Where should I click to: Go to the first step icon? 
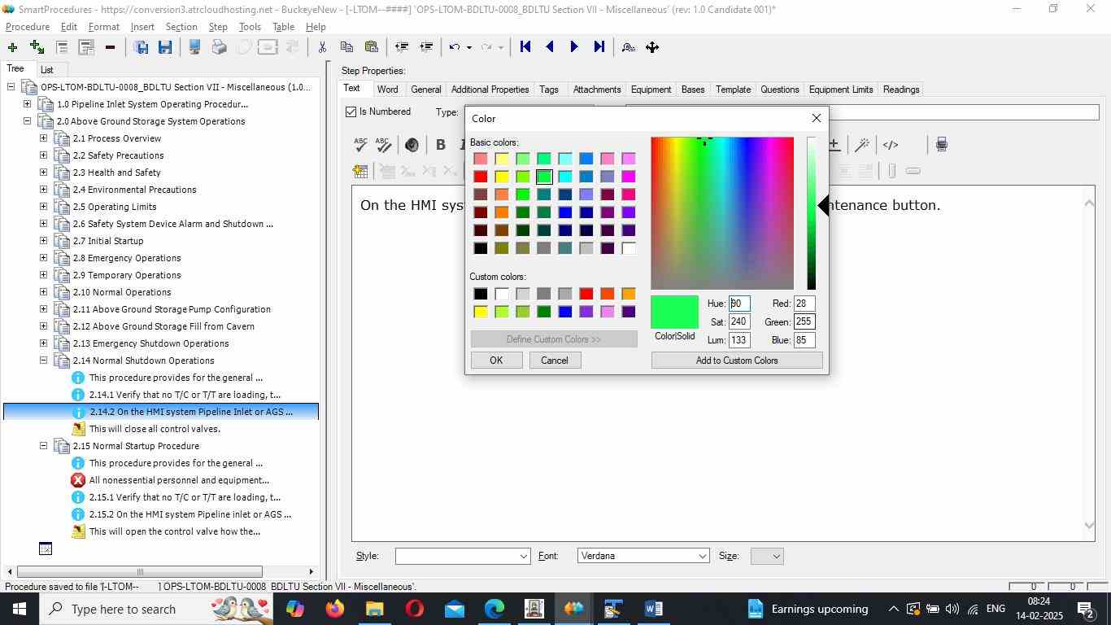(x=525, y=47)
